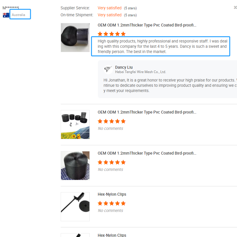
Task: Click the Hebei Tengfei Wire Mesh Co., Ltd. name
Action: 140,72
